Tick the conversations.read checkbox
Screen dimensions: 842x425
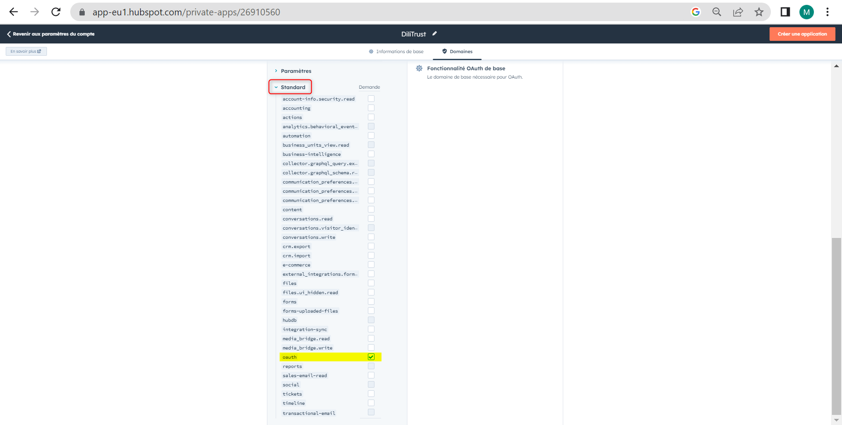(371, 219)
